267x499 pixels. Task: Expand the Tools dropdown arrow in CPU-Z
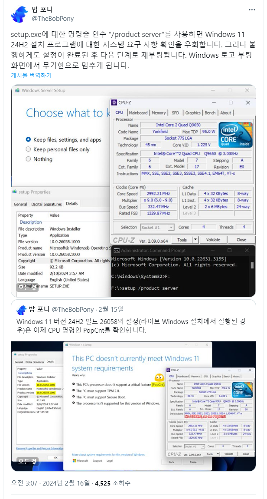195,240
